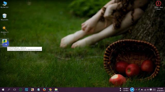The height and width of the screenshot is (92, 165).
Task: Select the Recycle Bin desktop icon
Action: (5, 17)
